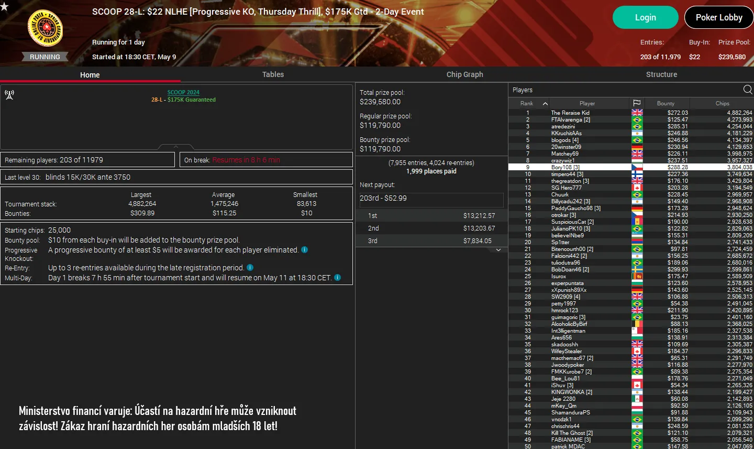The height and width of the screenshot is (449, 754).
Task: Toggle the favorite star in top-left corner
Action: point(5,5)
